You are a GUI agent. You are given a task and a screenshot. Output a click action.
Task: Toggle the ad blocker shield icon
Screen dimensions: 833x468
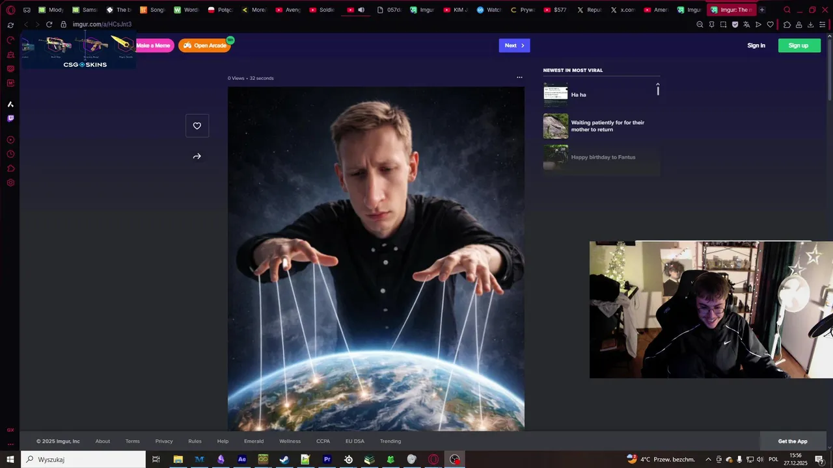[735, 25]
